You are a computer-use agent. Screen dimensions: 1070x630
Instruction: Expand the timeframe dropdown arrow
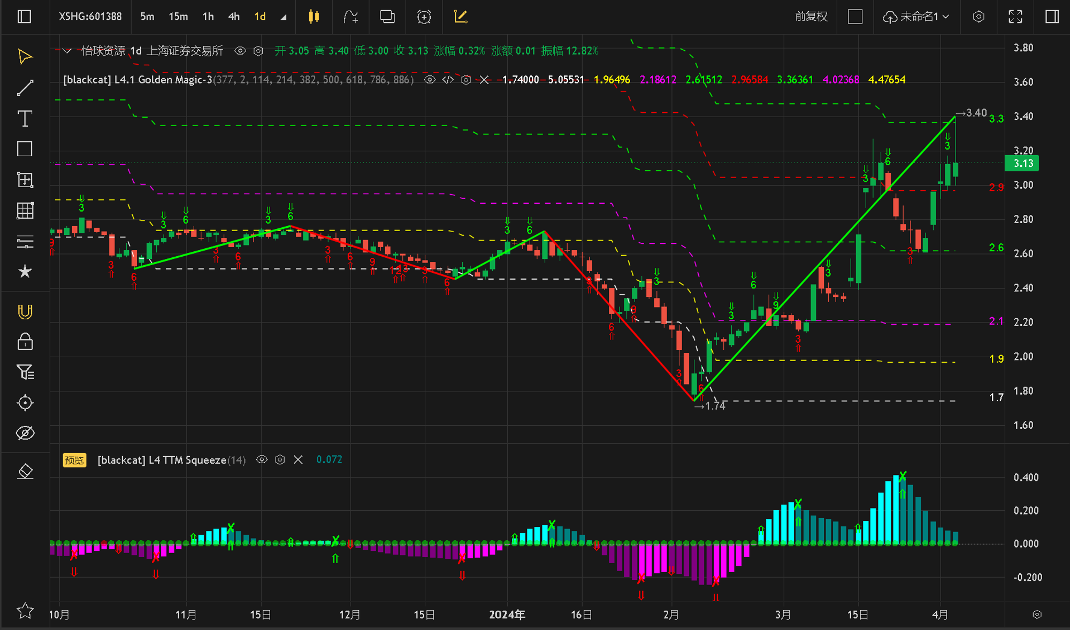[284, 18]
